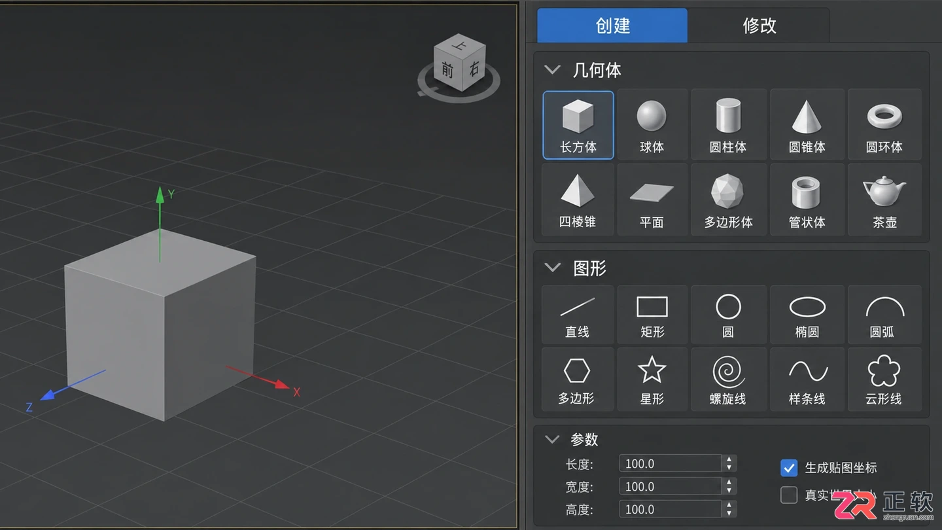Collapse the 参数 section

click(x=553, y=439)
